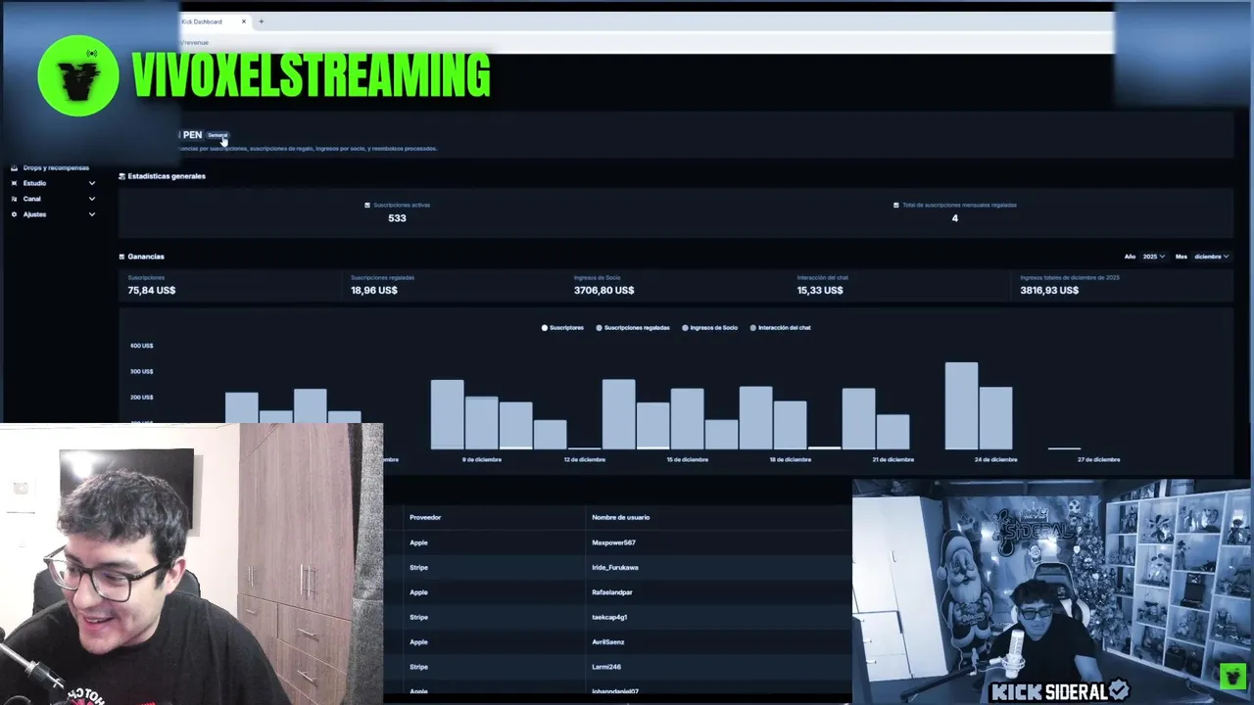Viewport: 1254px width, 705px height.
Task: Expand the Ajustes chevron
Action: (92, 214)
